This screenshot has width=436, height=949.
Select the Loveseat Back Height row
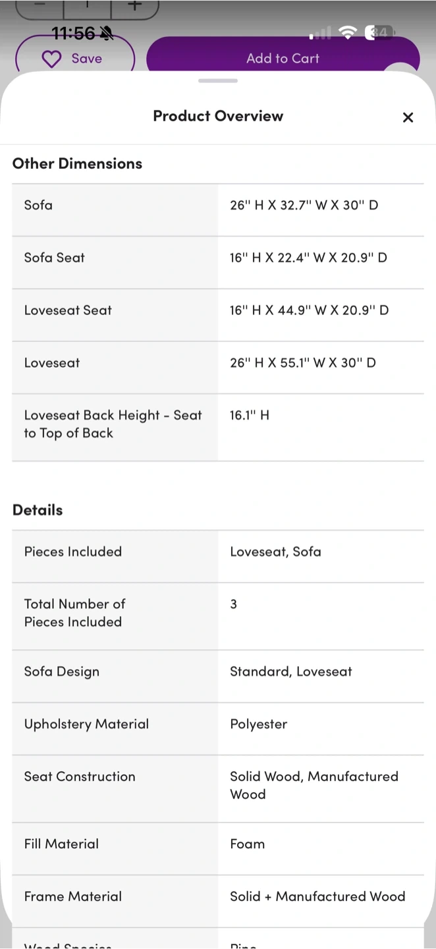[217, 424]
